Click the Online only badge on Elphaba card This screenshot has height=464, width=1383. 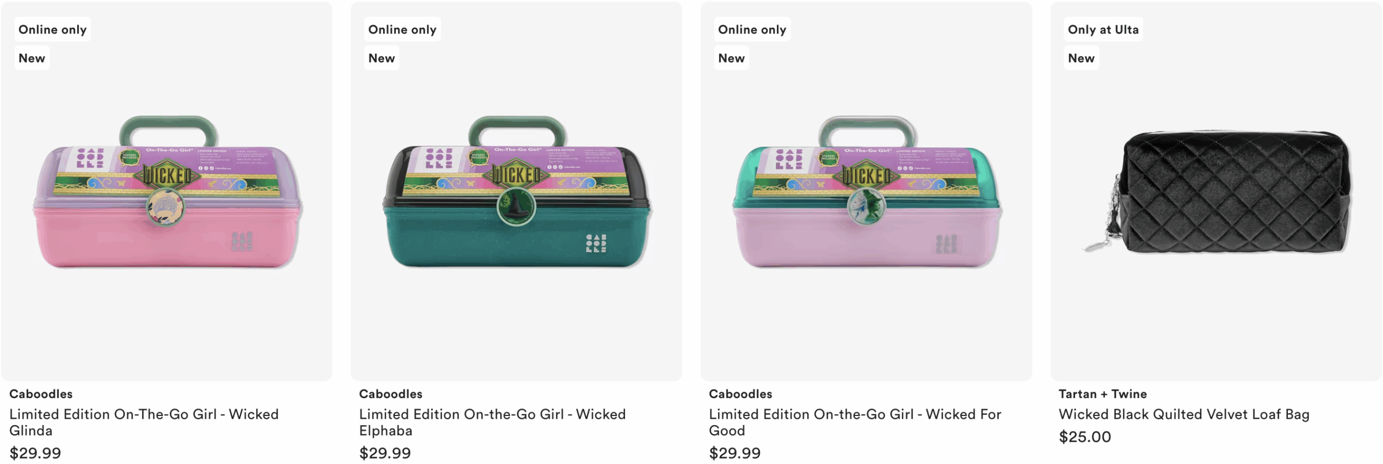point(402,30)
